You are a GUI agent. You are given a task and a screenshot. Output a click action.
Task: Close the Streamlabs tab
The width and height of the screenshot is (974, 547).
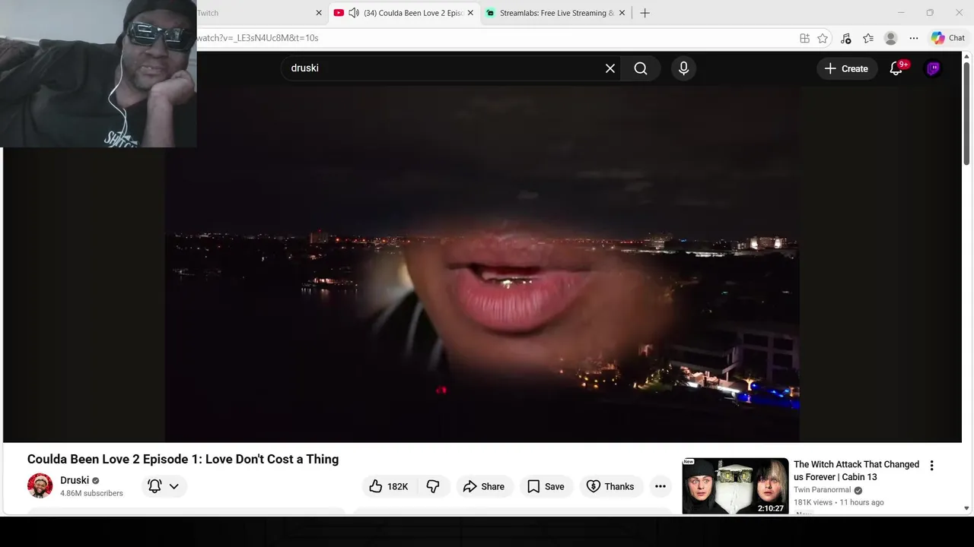[x=622, y=13]
